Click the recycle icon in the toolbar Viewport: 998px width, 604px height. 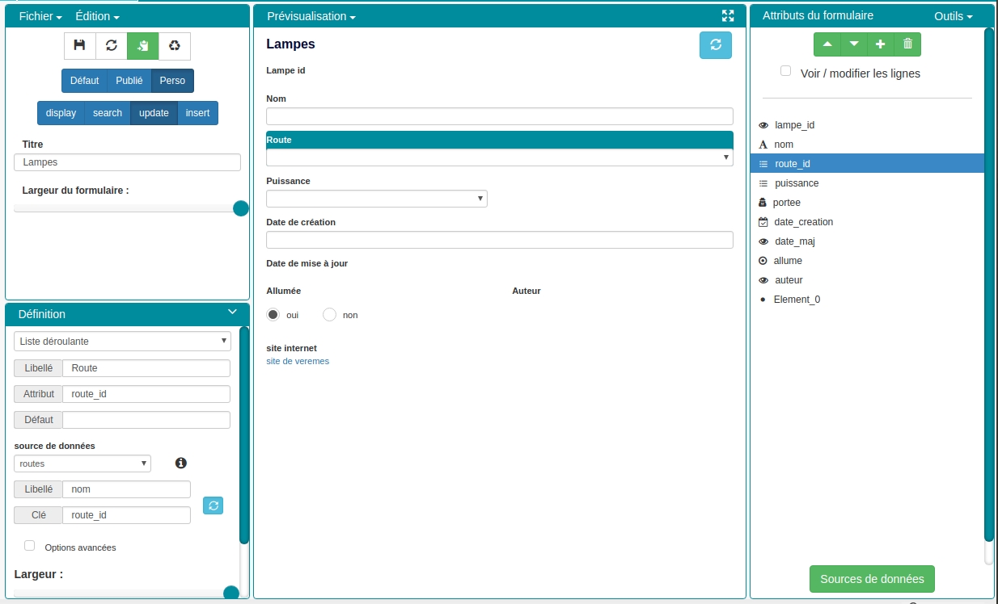(175, 46)
